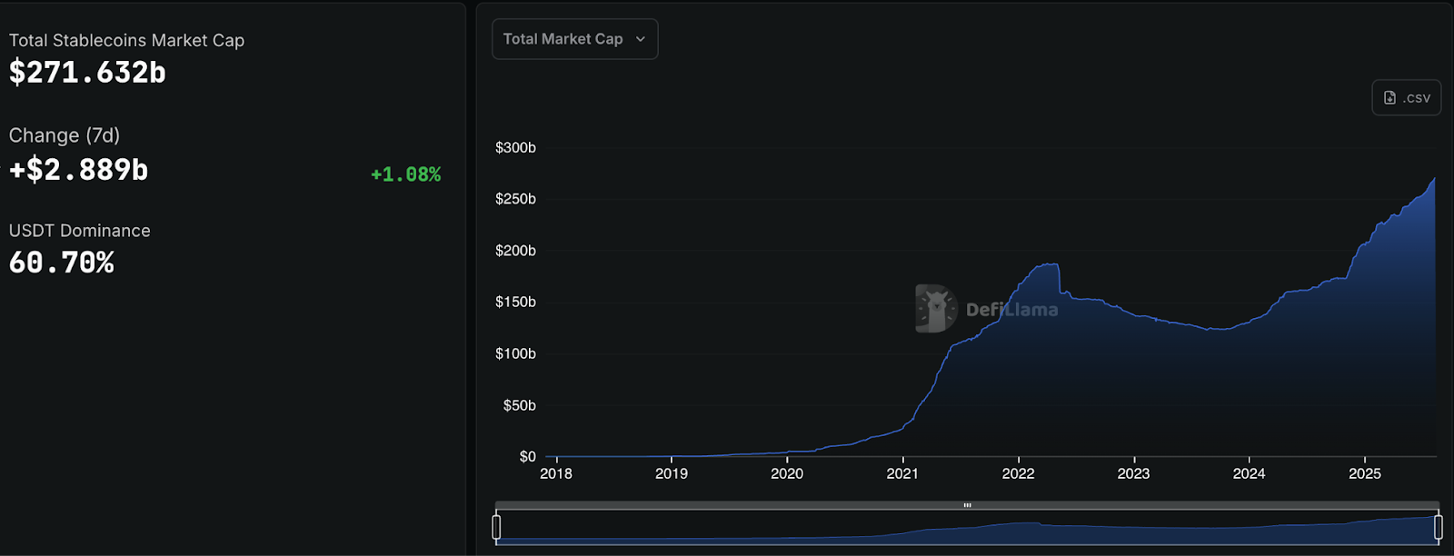The image size is (1454, 556).
Task: Click the +$2.889b seven-day change value
Action: click(x=78, y=170)
